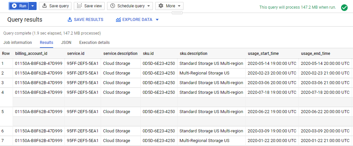Open the Run options dropdown arrow
Viewport: 353px width, 146px height.
[x=33, y=6]
